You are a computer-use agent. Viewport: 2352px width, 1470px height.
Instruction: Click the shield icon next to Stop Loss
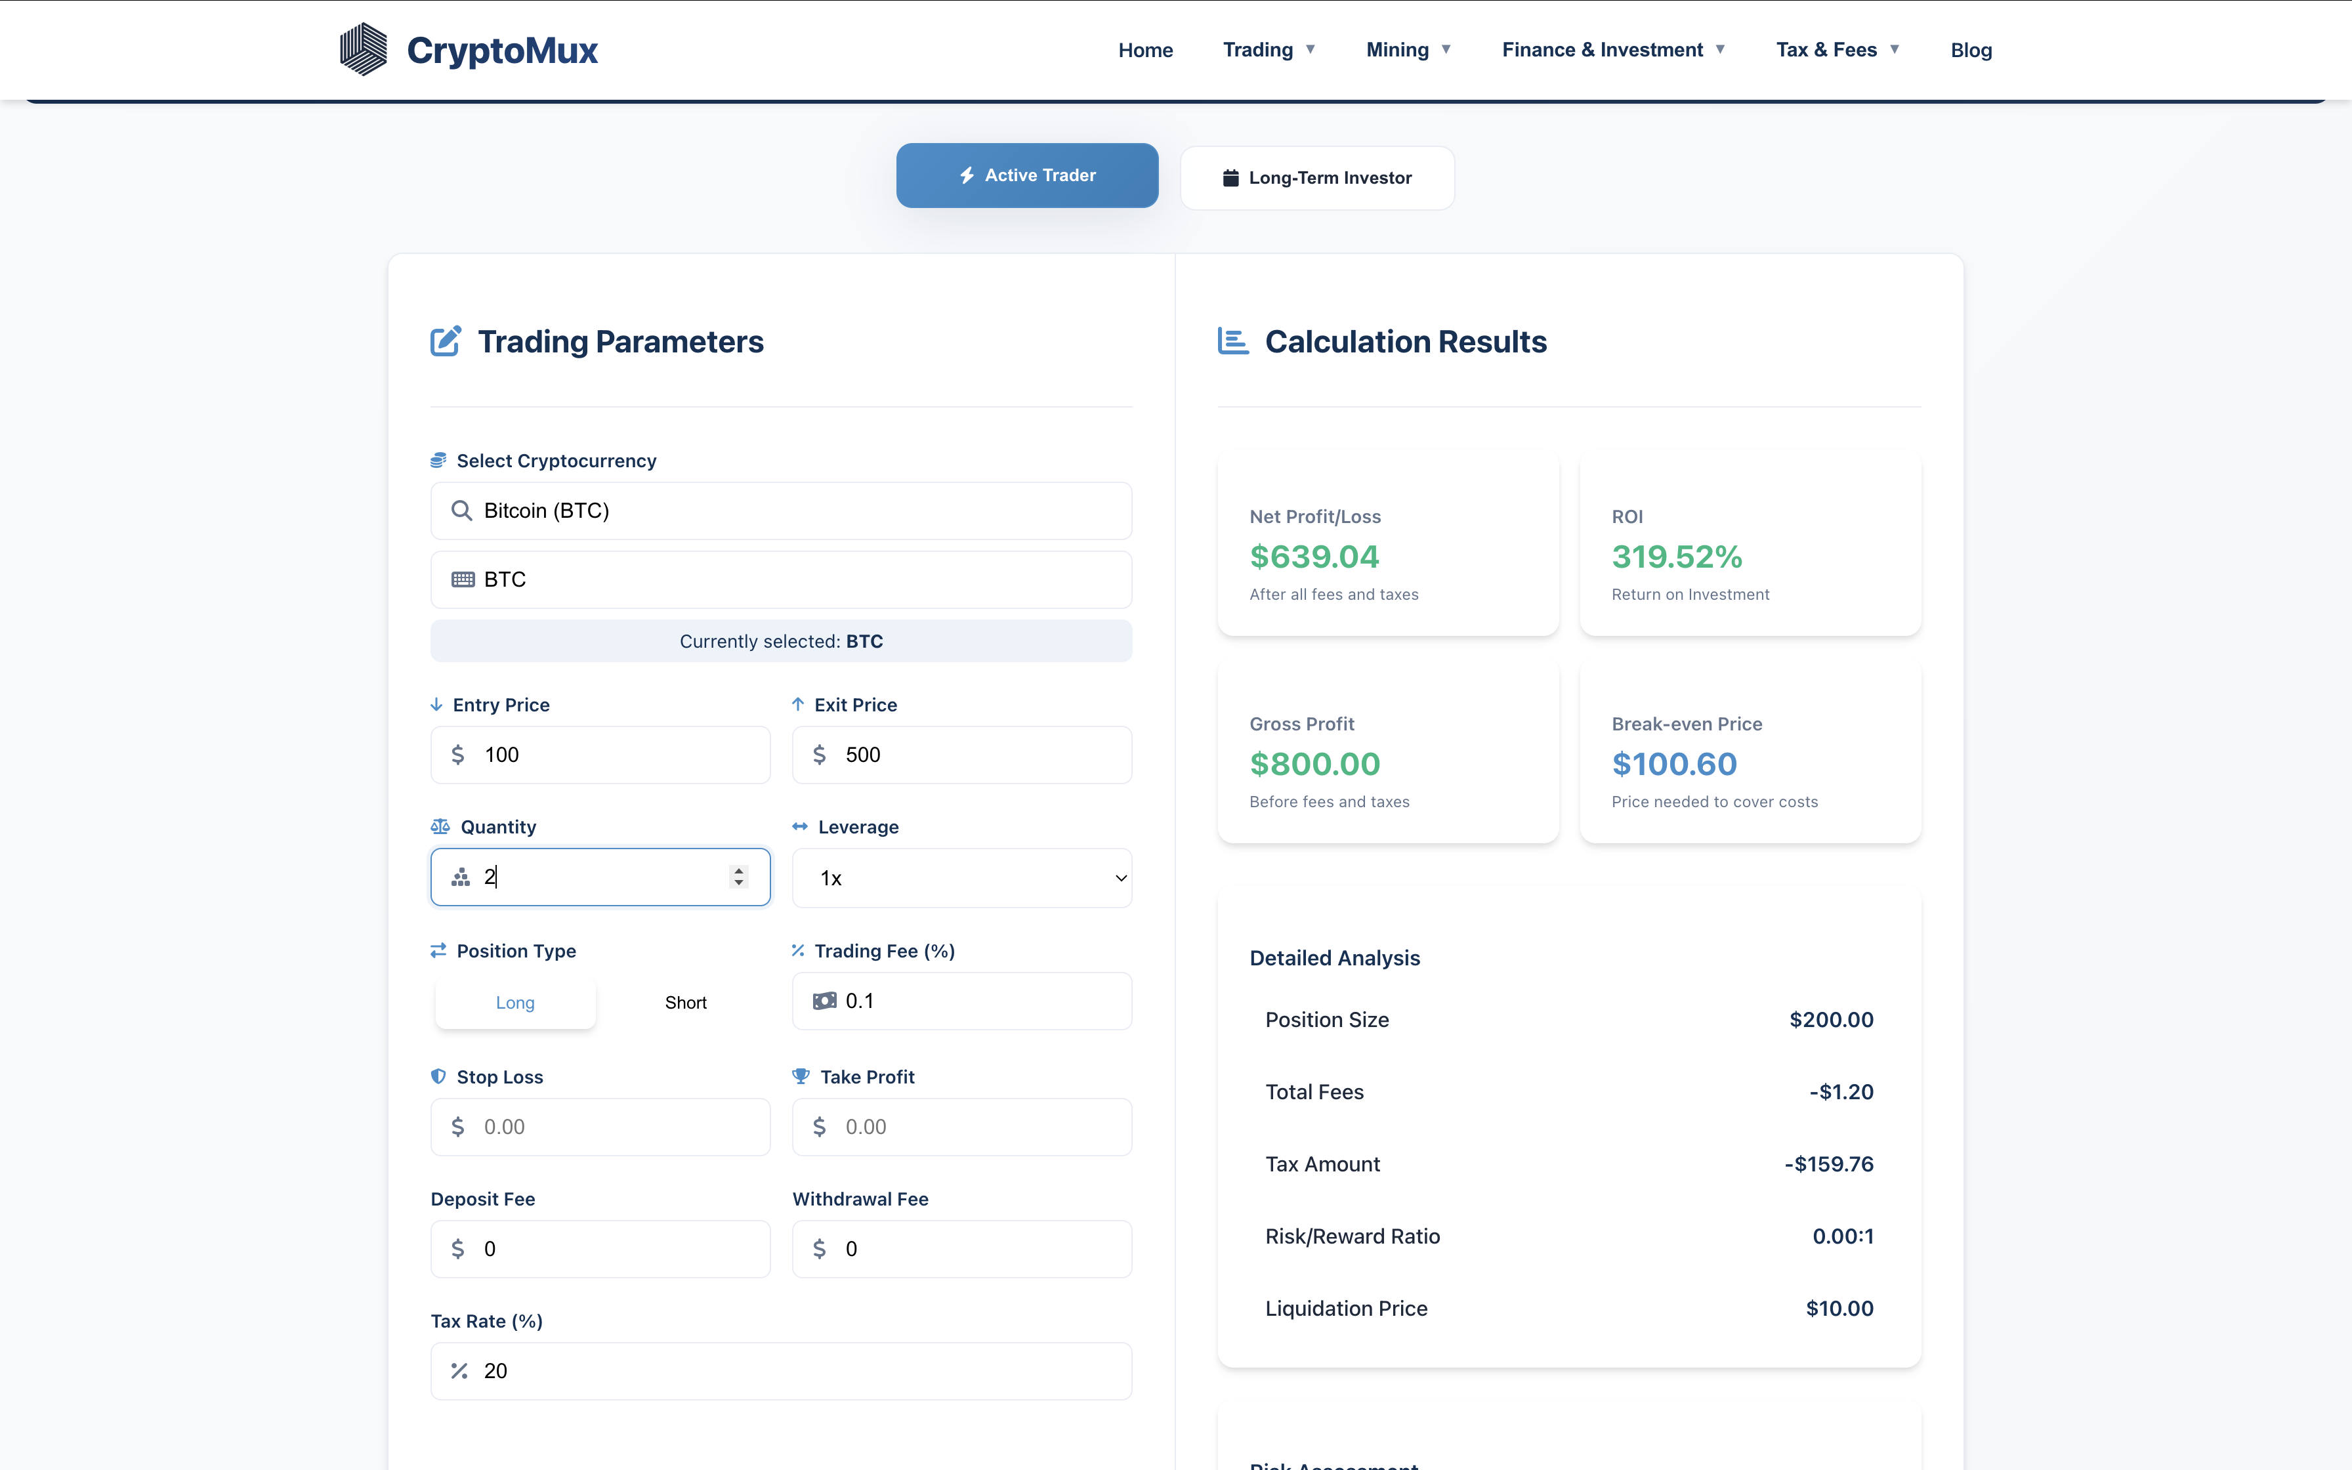(439, 1076)
